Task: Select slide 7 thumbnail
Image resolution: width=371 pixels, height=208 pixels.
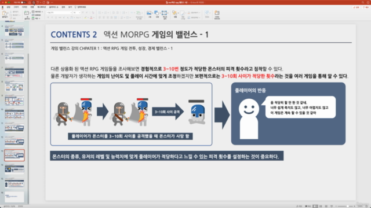Action: (14, 72)
